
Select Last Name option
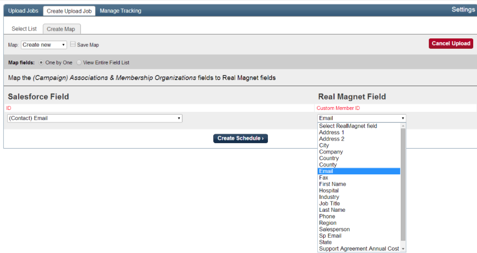pyautogui.click(x=359, y=210)
